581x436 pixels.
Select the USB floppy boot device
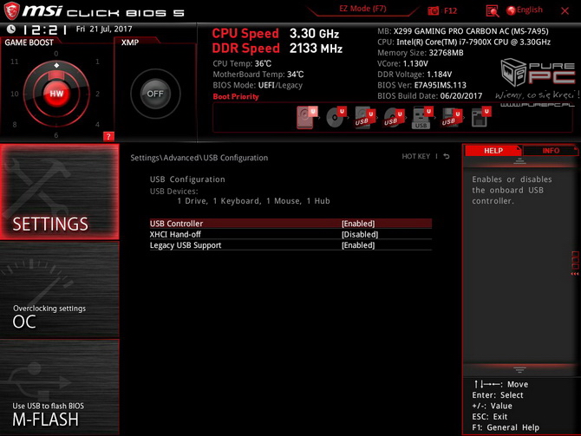pyautogui.click(x=451, y=117)
